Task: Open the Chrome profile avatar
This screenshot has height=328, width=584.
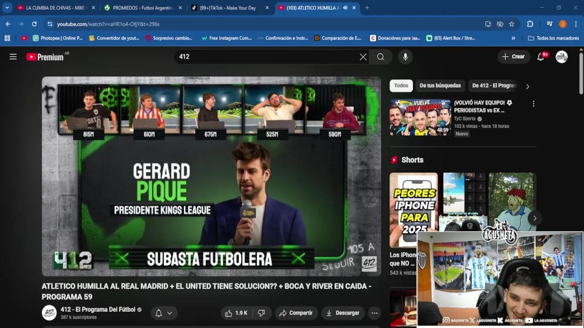Action: pyautogui.click(x=563, y=24)
